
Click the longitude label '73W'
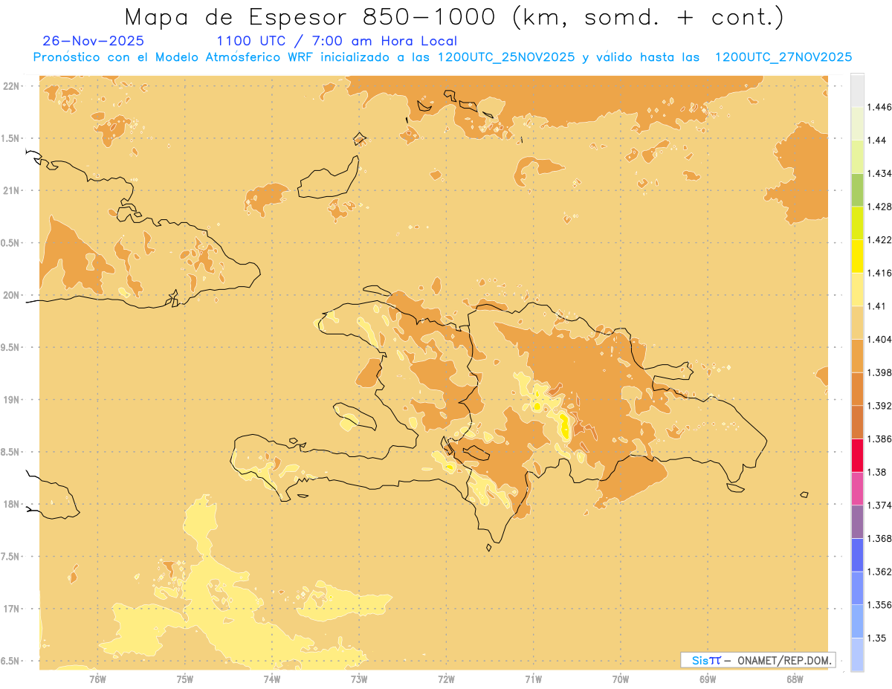[x=359, y=679]
